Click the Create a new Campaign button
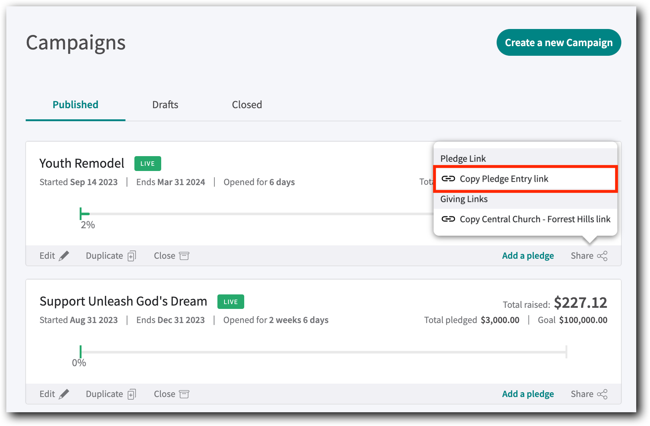The width and height of the screenshot is (650, 426). click(558, 43)
